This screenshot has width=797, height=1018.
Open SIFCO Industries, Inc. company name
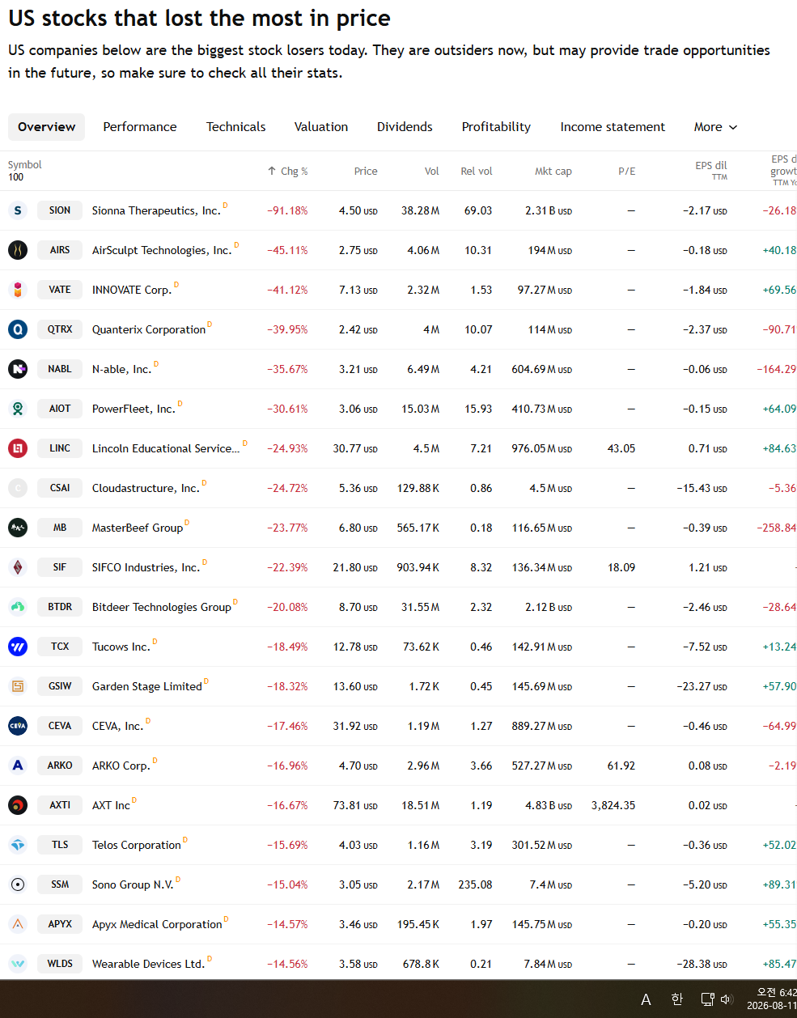(x=146, y=567)
